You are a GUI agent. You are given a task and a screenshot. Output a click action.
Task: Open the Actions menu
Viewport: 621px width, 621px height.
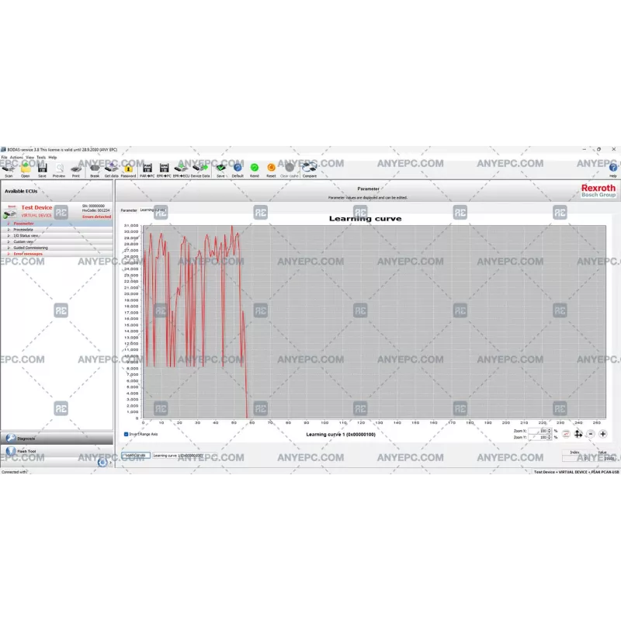pyautogui.click(x=14, y=156)
